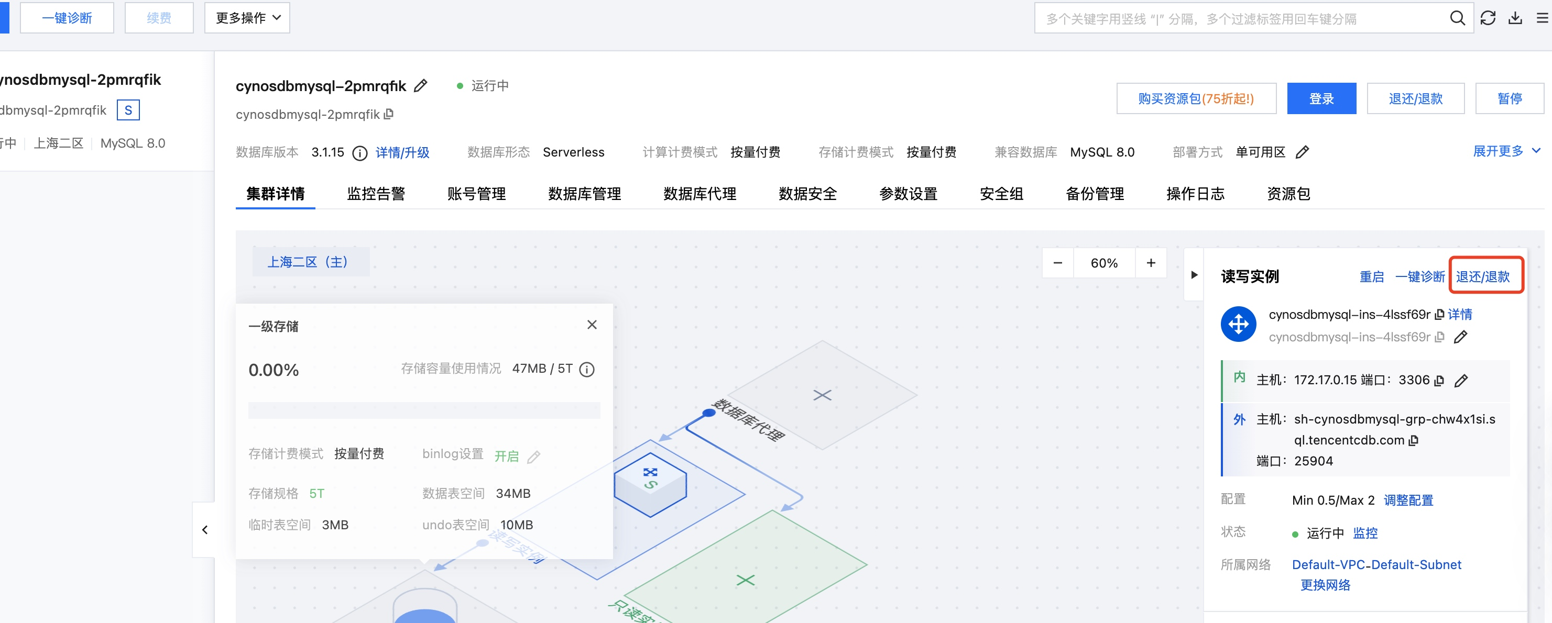Click the blue 登录 button
Image resolution: width=1552 pixels, height=623 pixels.
(1320, 99)
